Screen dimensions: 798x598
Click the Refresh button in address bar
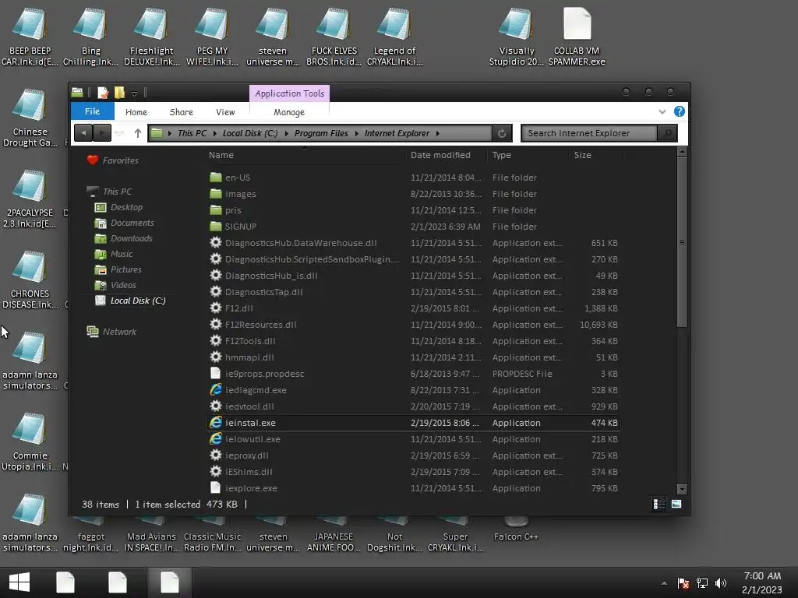tap(502, 133)
